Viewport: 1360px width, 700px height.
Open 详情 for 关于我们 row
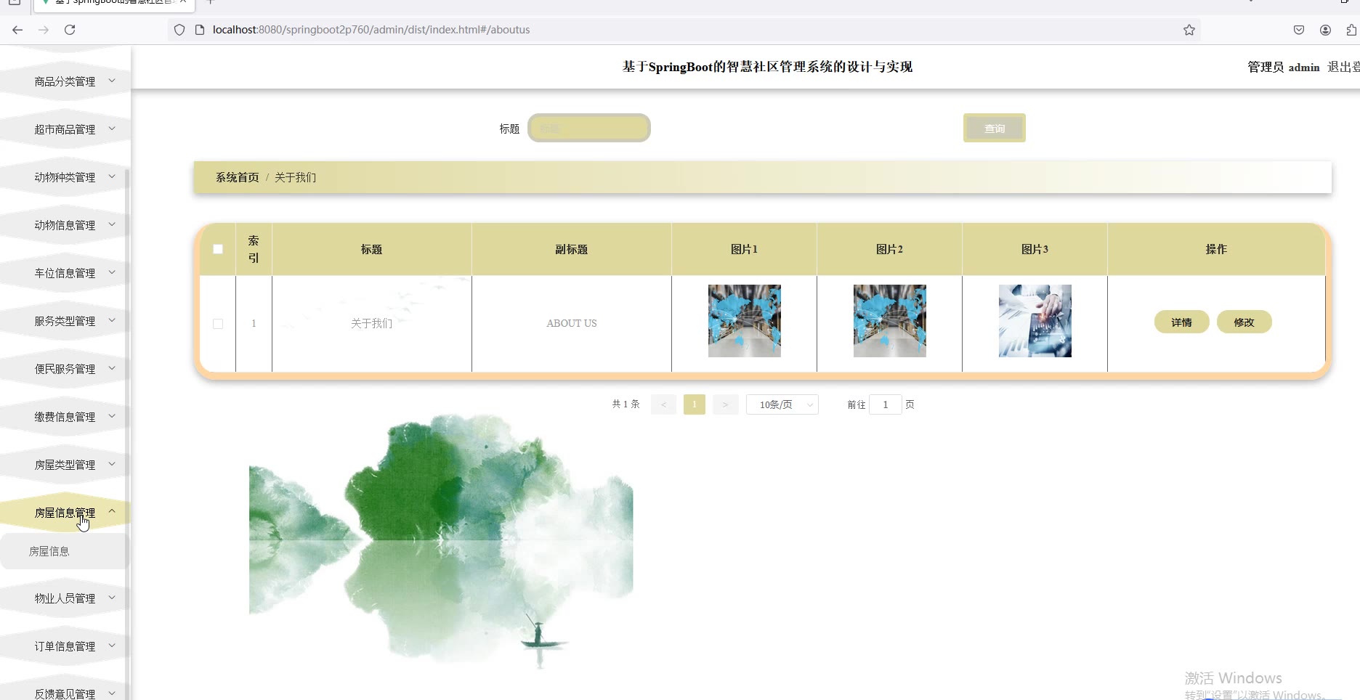[x=1182, y=322]
